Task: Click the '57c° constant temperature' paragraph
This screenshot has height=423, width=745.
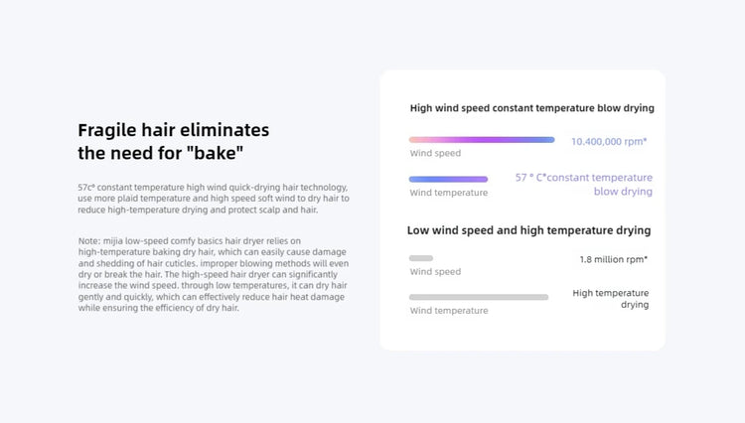Action: coord(214,199)
